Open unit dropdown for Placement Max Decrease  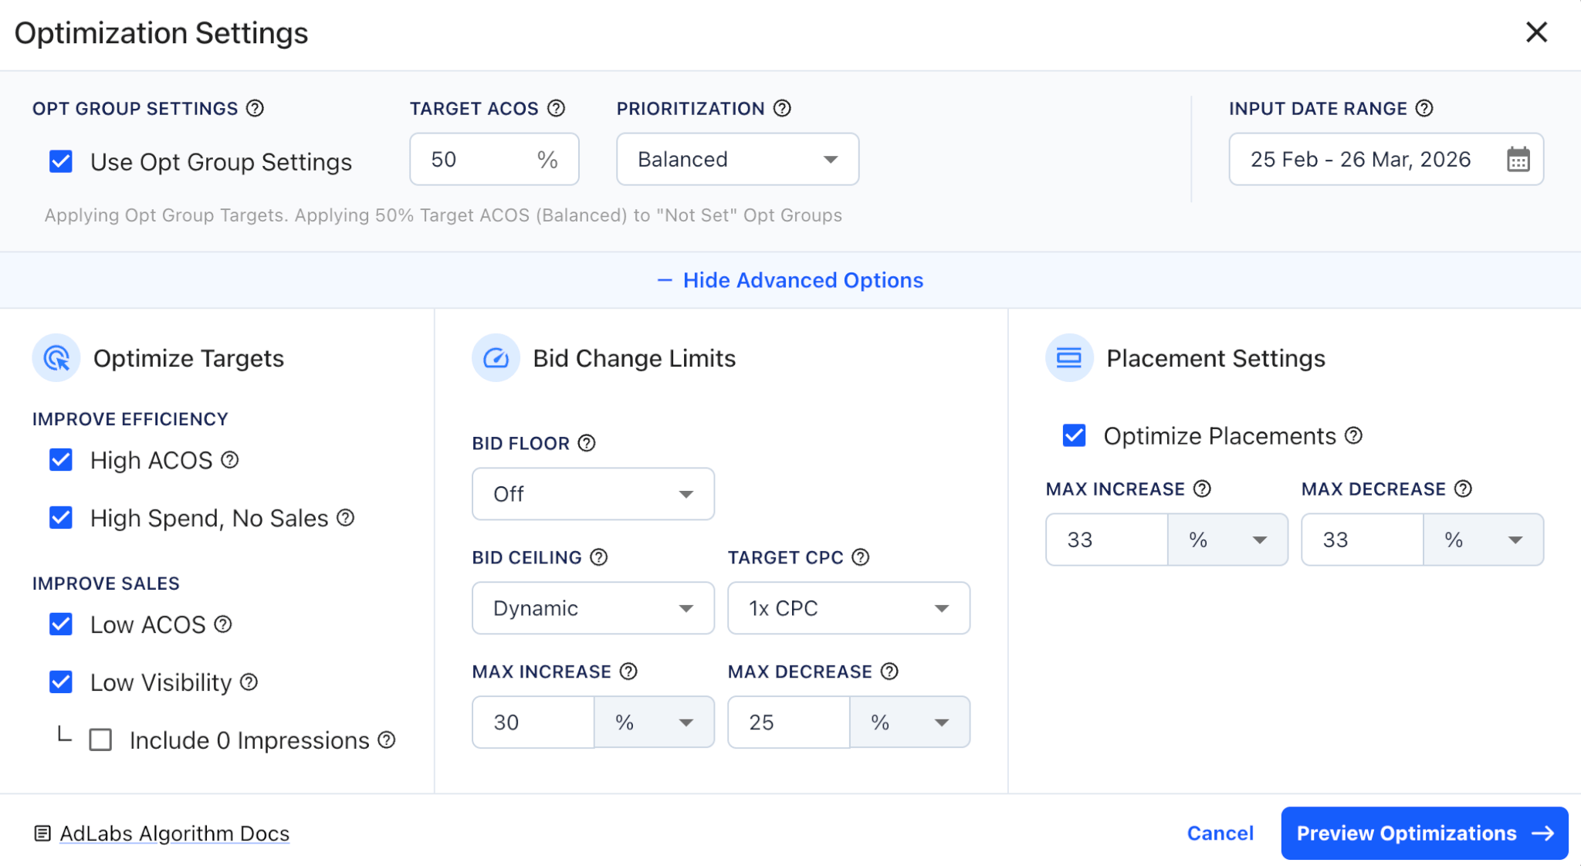click(x=1483, y=540)
